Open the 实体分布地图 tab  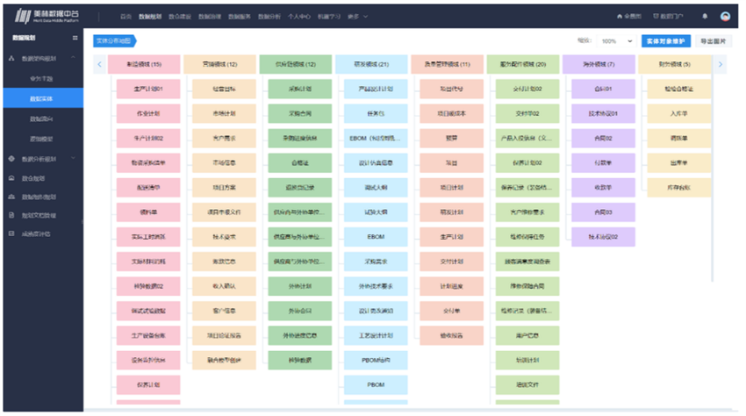tap(114, 40)
